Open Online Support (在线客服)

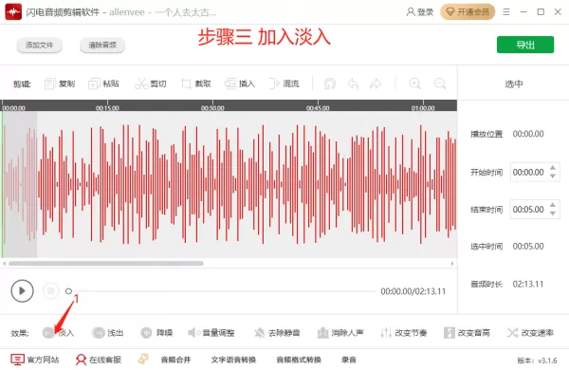coord(99,360)
